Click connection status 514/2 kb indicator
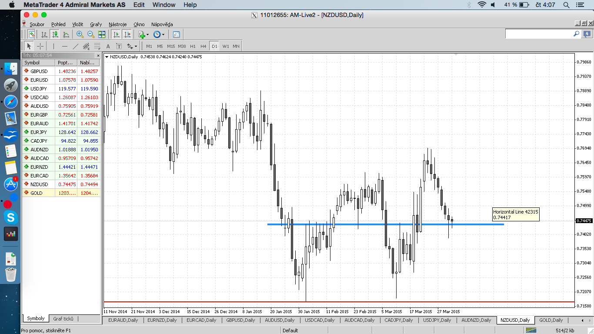Image resolution: width=594 pixels, height=334 pixels. coord(565,331)
